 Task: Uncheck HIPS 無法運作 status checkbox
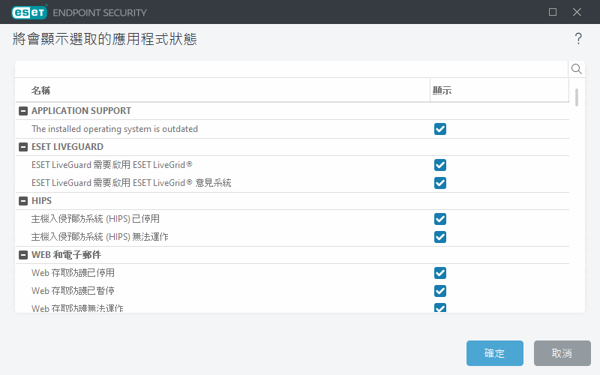point(440,237)
